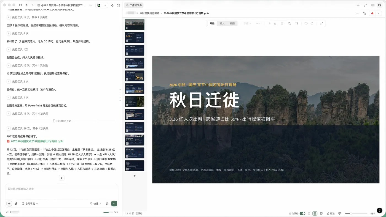The width and height of the screenshot is (386, 217).
Task: Attach a file with the paperclip icon
Action: [16, 204]
